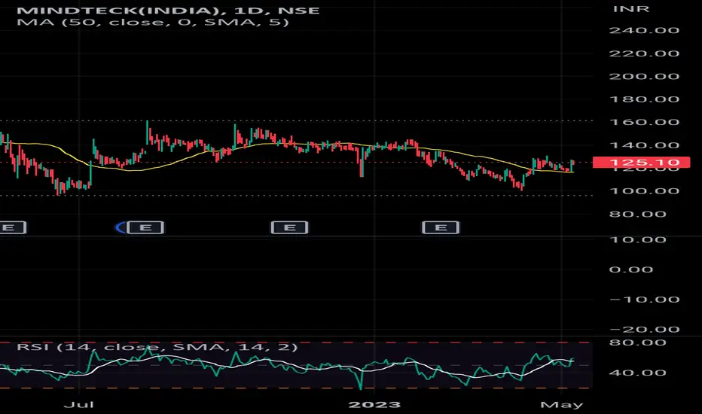702x414 pixels.
Task: Click the 180.00 price axis label
Action: [x=644, y=99]
